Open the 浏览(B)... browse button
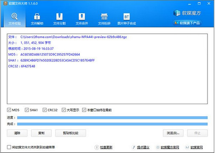This screenshot has height=153, width=215. pyautogui.click(x=173, y=133)
